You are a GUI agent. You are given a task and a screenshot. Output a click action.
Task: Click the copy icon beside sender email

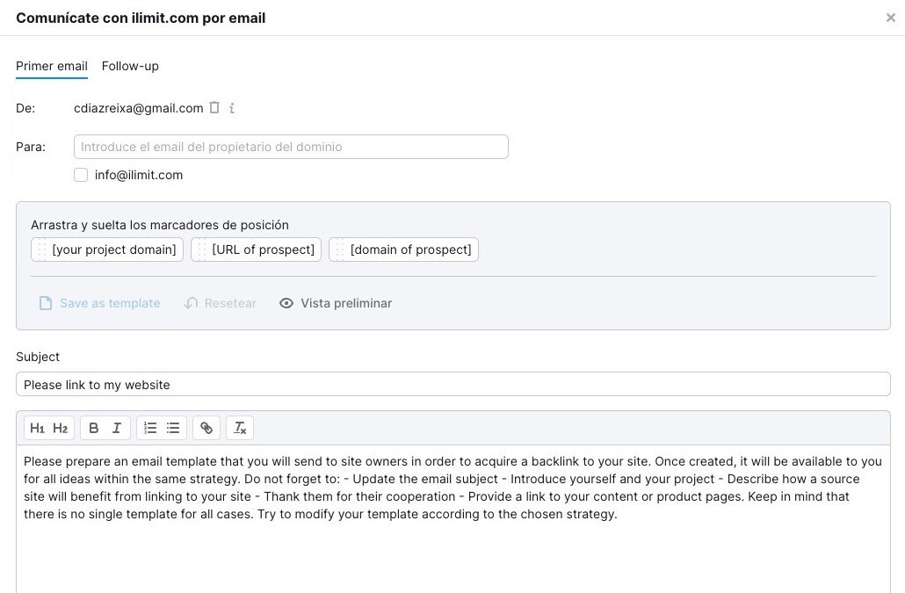click(x=214, y=108)
